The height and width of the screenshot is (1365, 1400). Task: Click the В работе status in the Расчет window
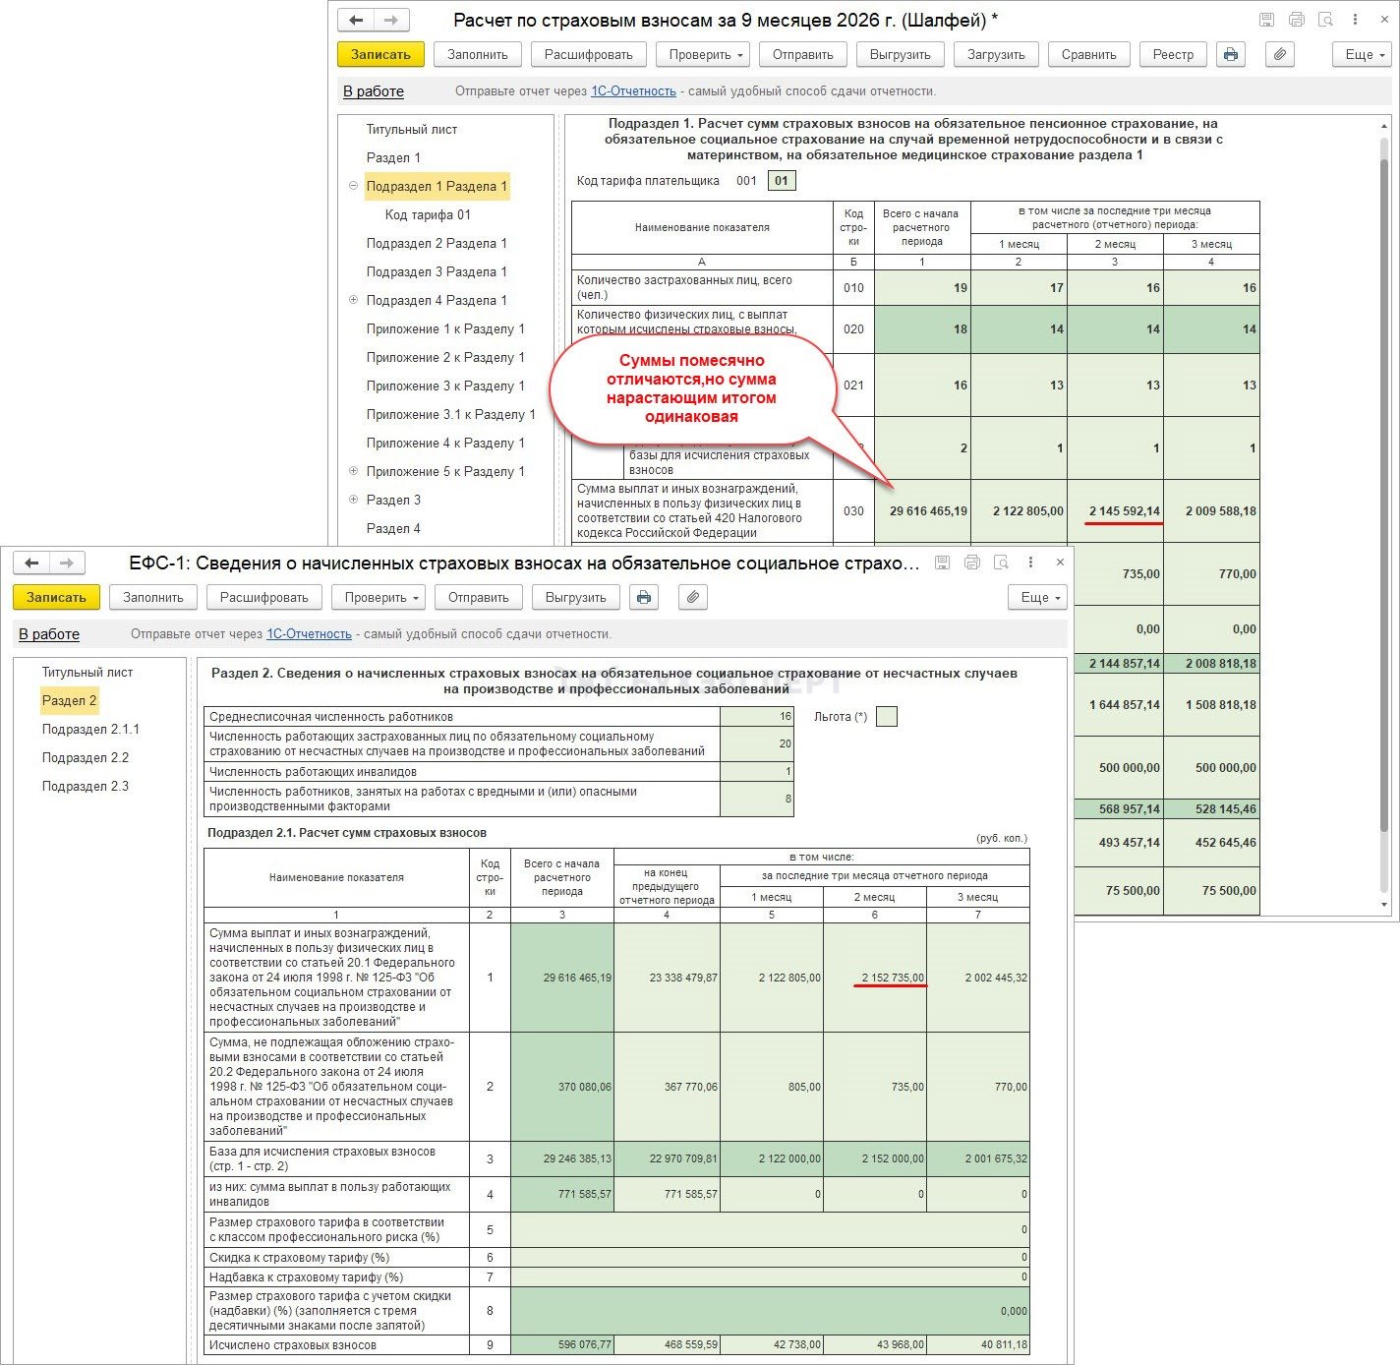[x=374, y=91]
